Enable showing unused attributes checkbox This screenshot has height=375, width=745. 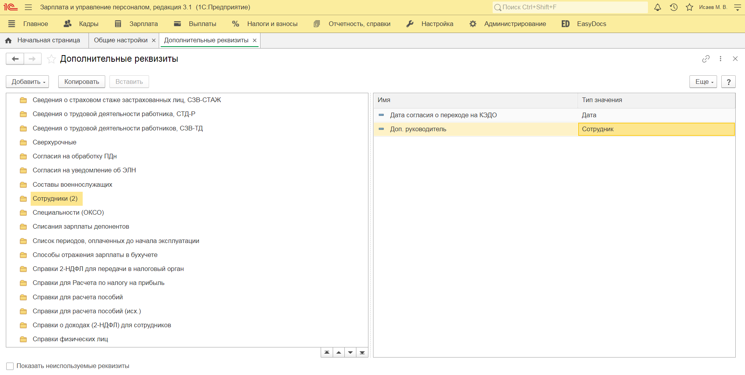[10, 366]
